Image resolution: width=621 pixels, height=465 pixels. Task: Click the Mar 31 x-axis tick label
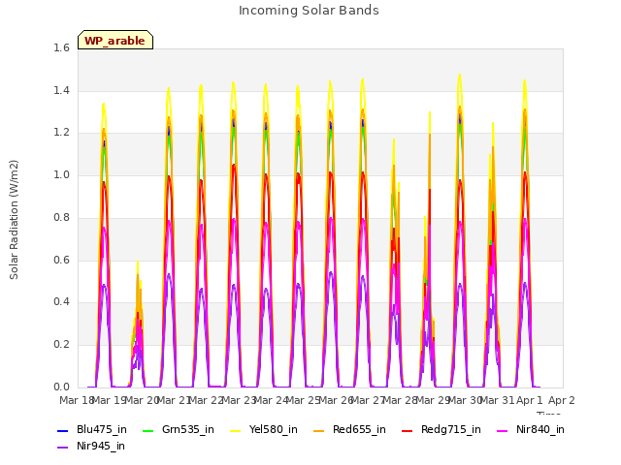tap(497, 400)
